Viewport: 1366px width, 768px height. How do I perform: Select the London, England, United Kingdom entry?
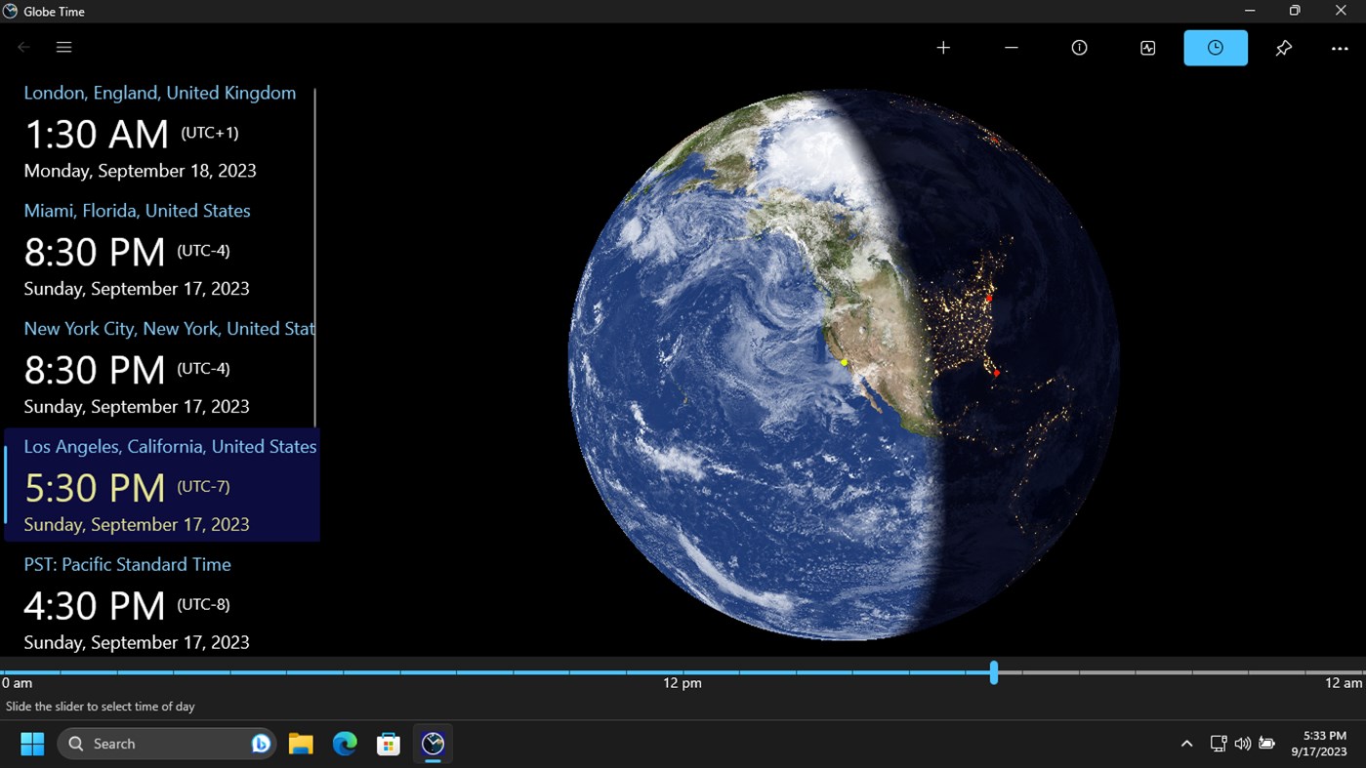pos(160,133)
